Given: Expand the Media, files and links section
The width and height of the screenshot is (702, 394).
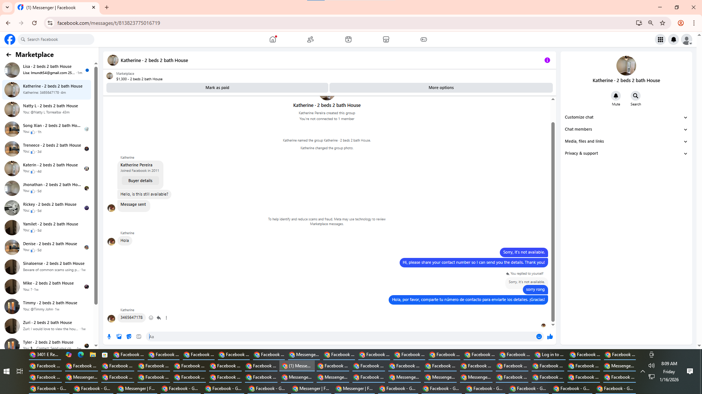Looking at the screenshot, I should click(x=626, y=141).
